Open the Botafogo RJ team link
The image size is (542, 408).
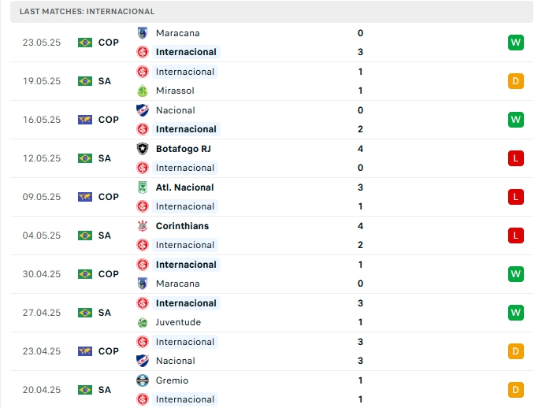point(183,149)
